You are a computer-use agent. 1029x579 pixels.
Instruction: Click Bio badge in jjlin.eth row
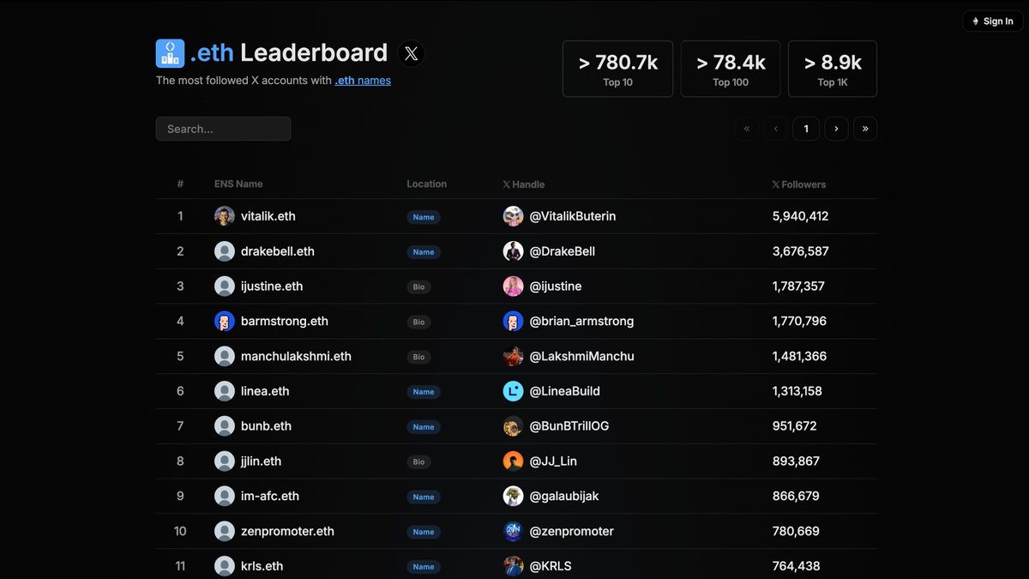(418, 461)
